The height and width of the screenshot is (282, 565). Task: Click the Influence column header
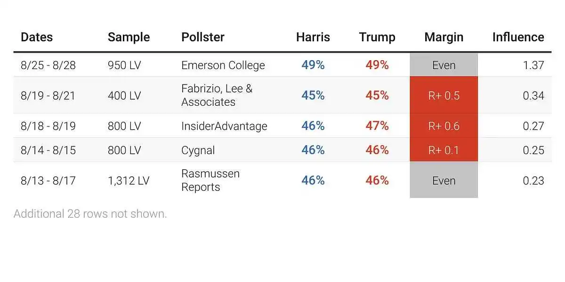[518, 37]
